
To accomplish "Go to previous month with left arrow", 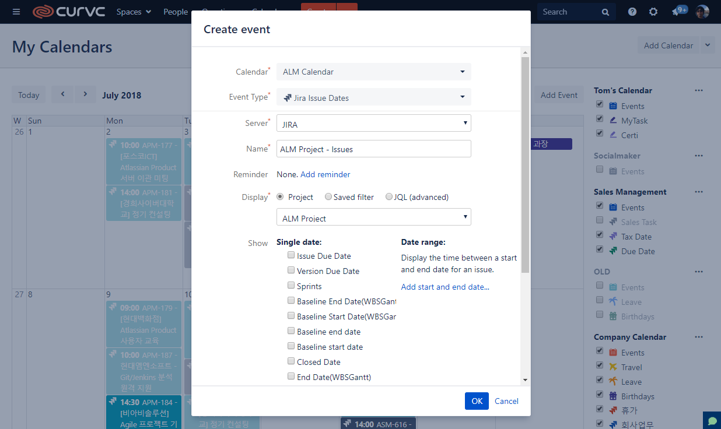I will tap(62, 94).
